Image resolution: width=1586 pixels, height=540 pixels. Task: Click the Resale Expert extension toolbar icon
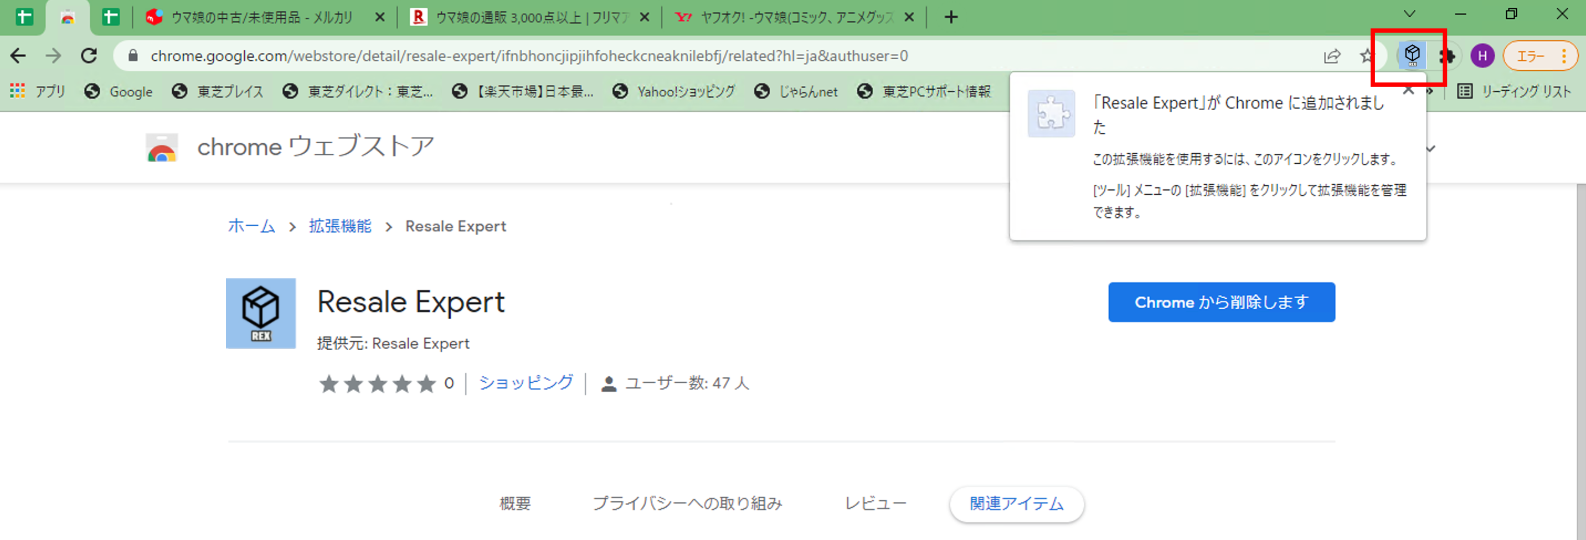[1412, 55]
